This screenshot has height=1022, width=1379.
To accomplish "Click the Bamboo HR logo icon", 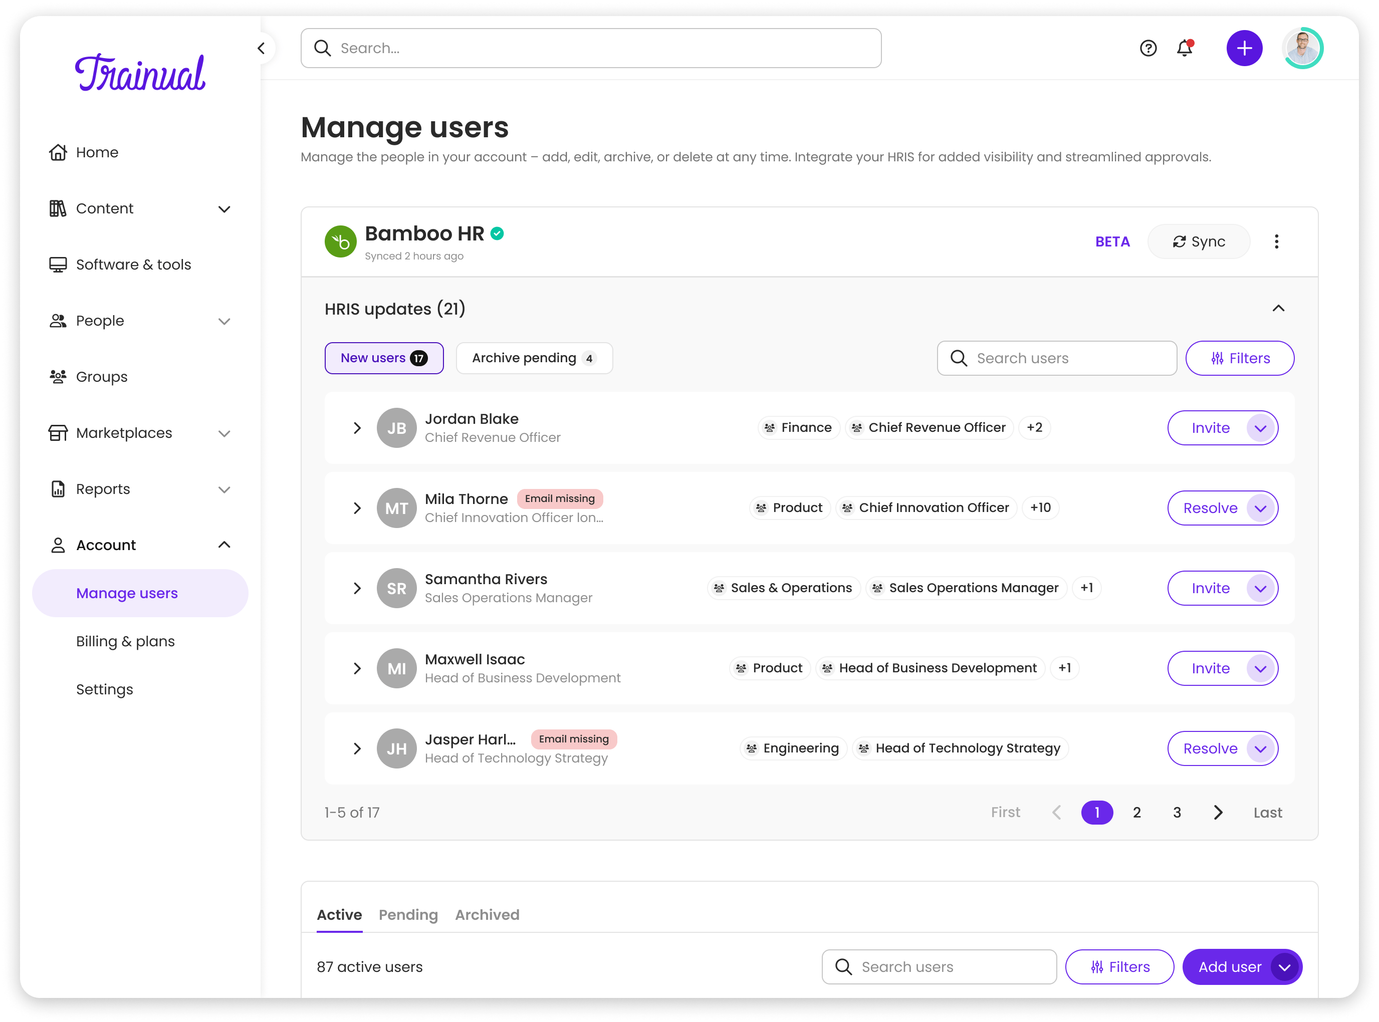I will point(340,241).
